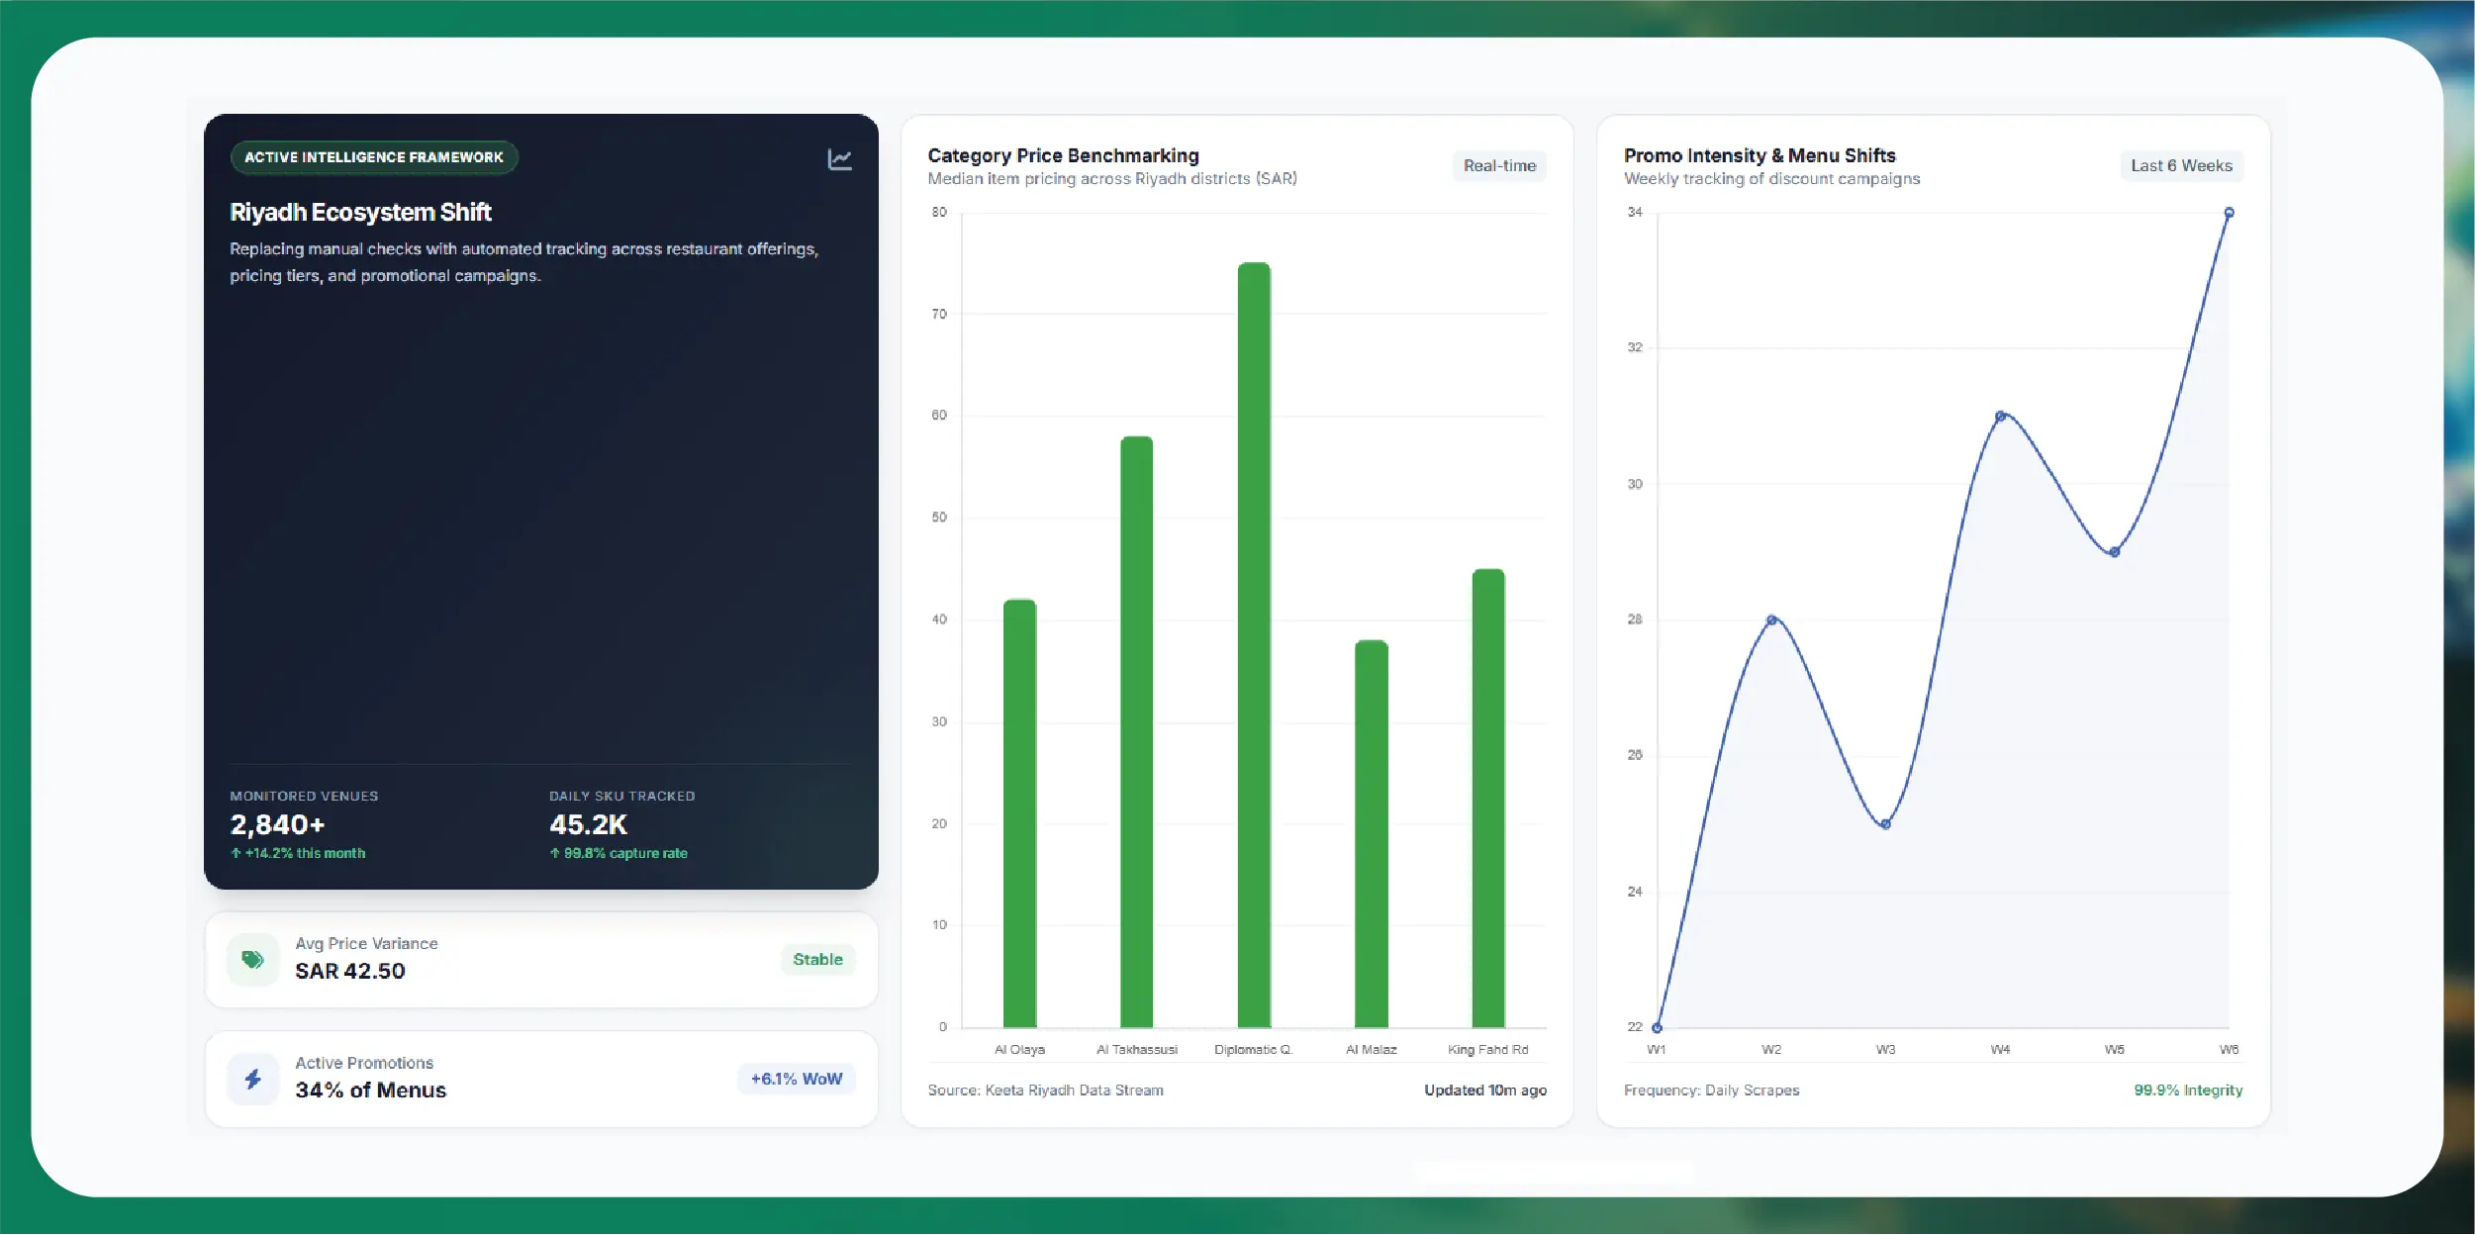This screenshot has width=2475, height=1235.
Task: Click the W6 data point on line chart
Action: point(2229,213)
